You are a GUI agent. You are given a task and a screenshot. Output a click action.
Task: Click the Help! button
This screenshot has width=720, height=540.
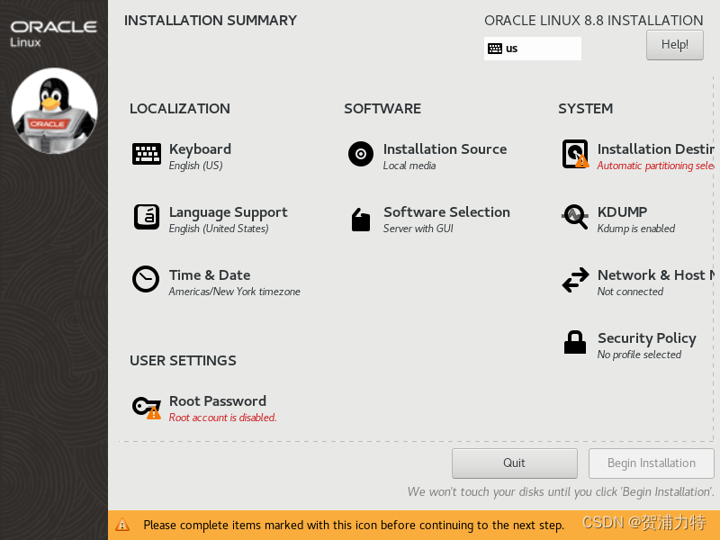(674, 45)
